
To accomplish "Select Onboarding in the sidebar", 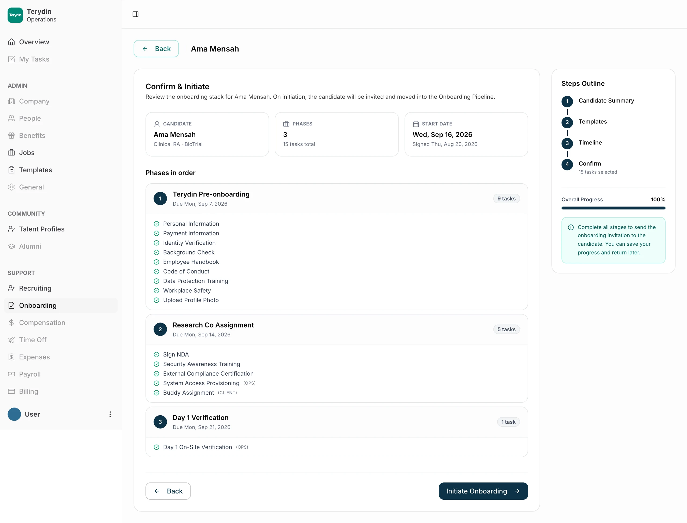I will (61, 305).
